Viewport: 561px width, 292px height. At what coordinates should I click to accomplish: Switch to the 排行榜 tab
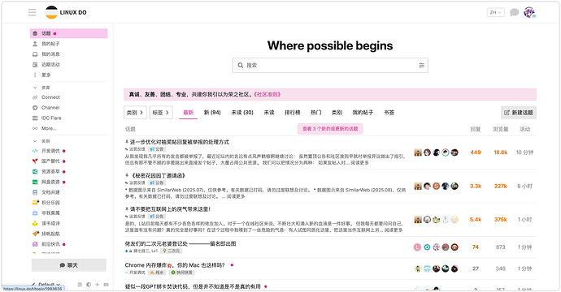pyautogui.click(x=293, y=113)
